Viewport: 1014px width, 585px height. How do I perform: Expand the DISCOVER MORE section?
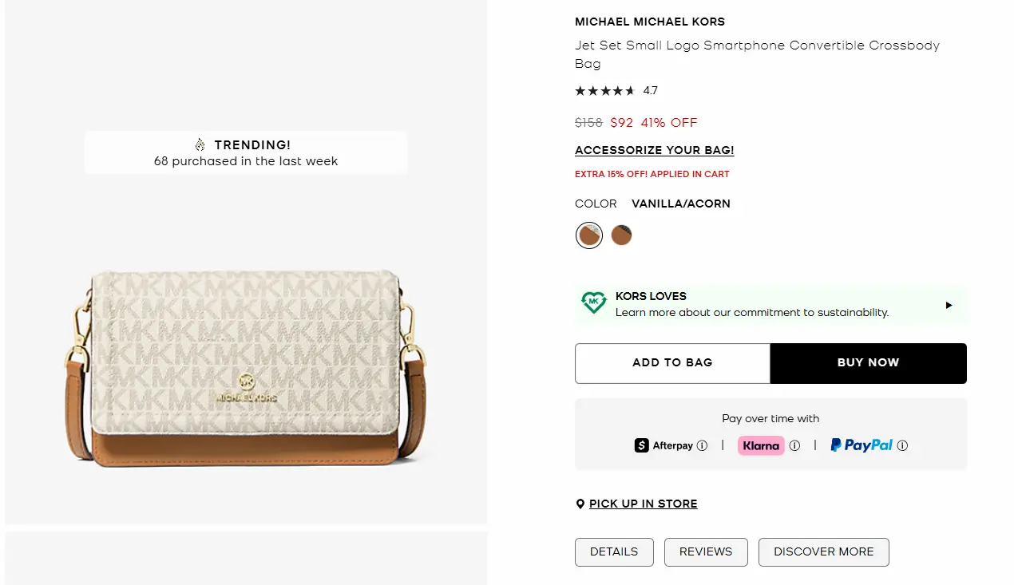click(x=823, y=551)
